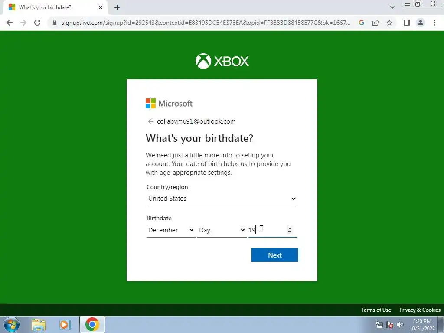Open File Explorer from taskbar
Image resolution: width=444 pixels, height=333 pixels.
(x=39, y=324)
